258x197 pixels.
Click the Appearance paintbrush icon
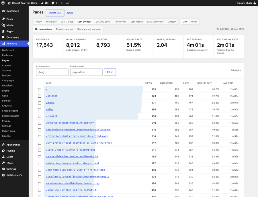click(x=3, y=145)
